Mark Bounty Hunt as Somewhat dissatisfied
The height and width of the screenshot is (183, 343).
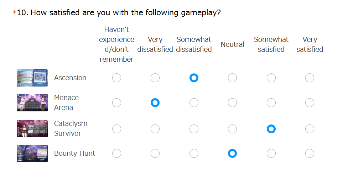[194, 153]
